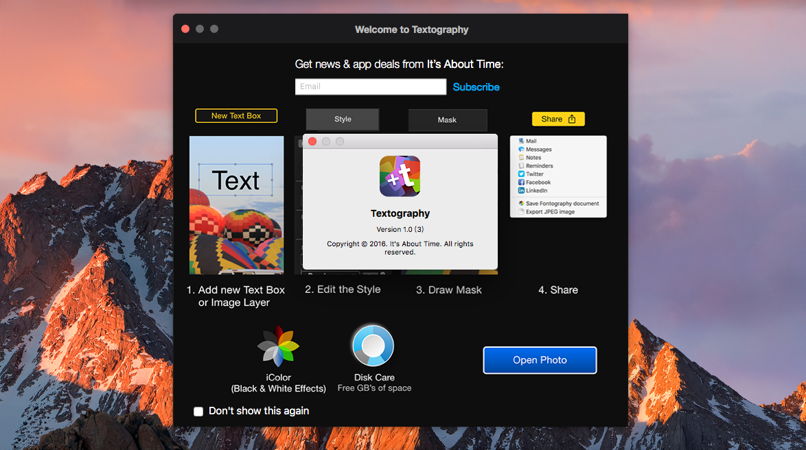
Task: Click the iColor (Black & White Effects) label
Action: click(x=279, y=383)
